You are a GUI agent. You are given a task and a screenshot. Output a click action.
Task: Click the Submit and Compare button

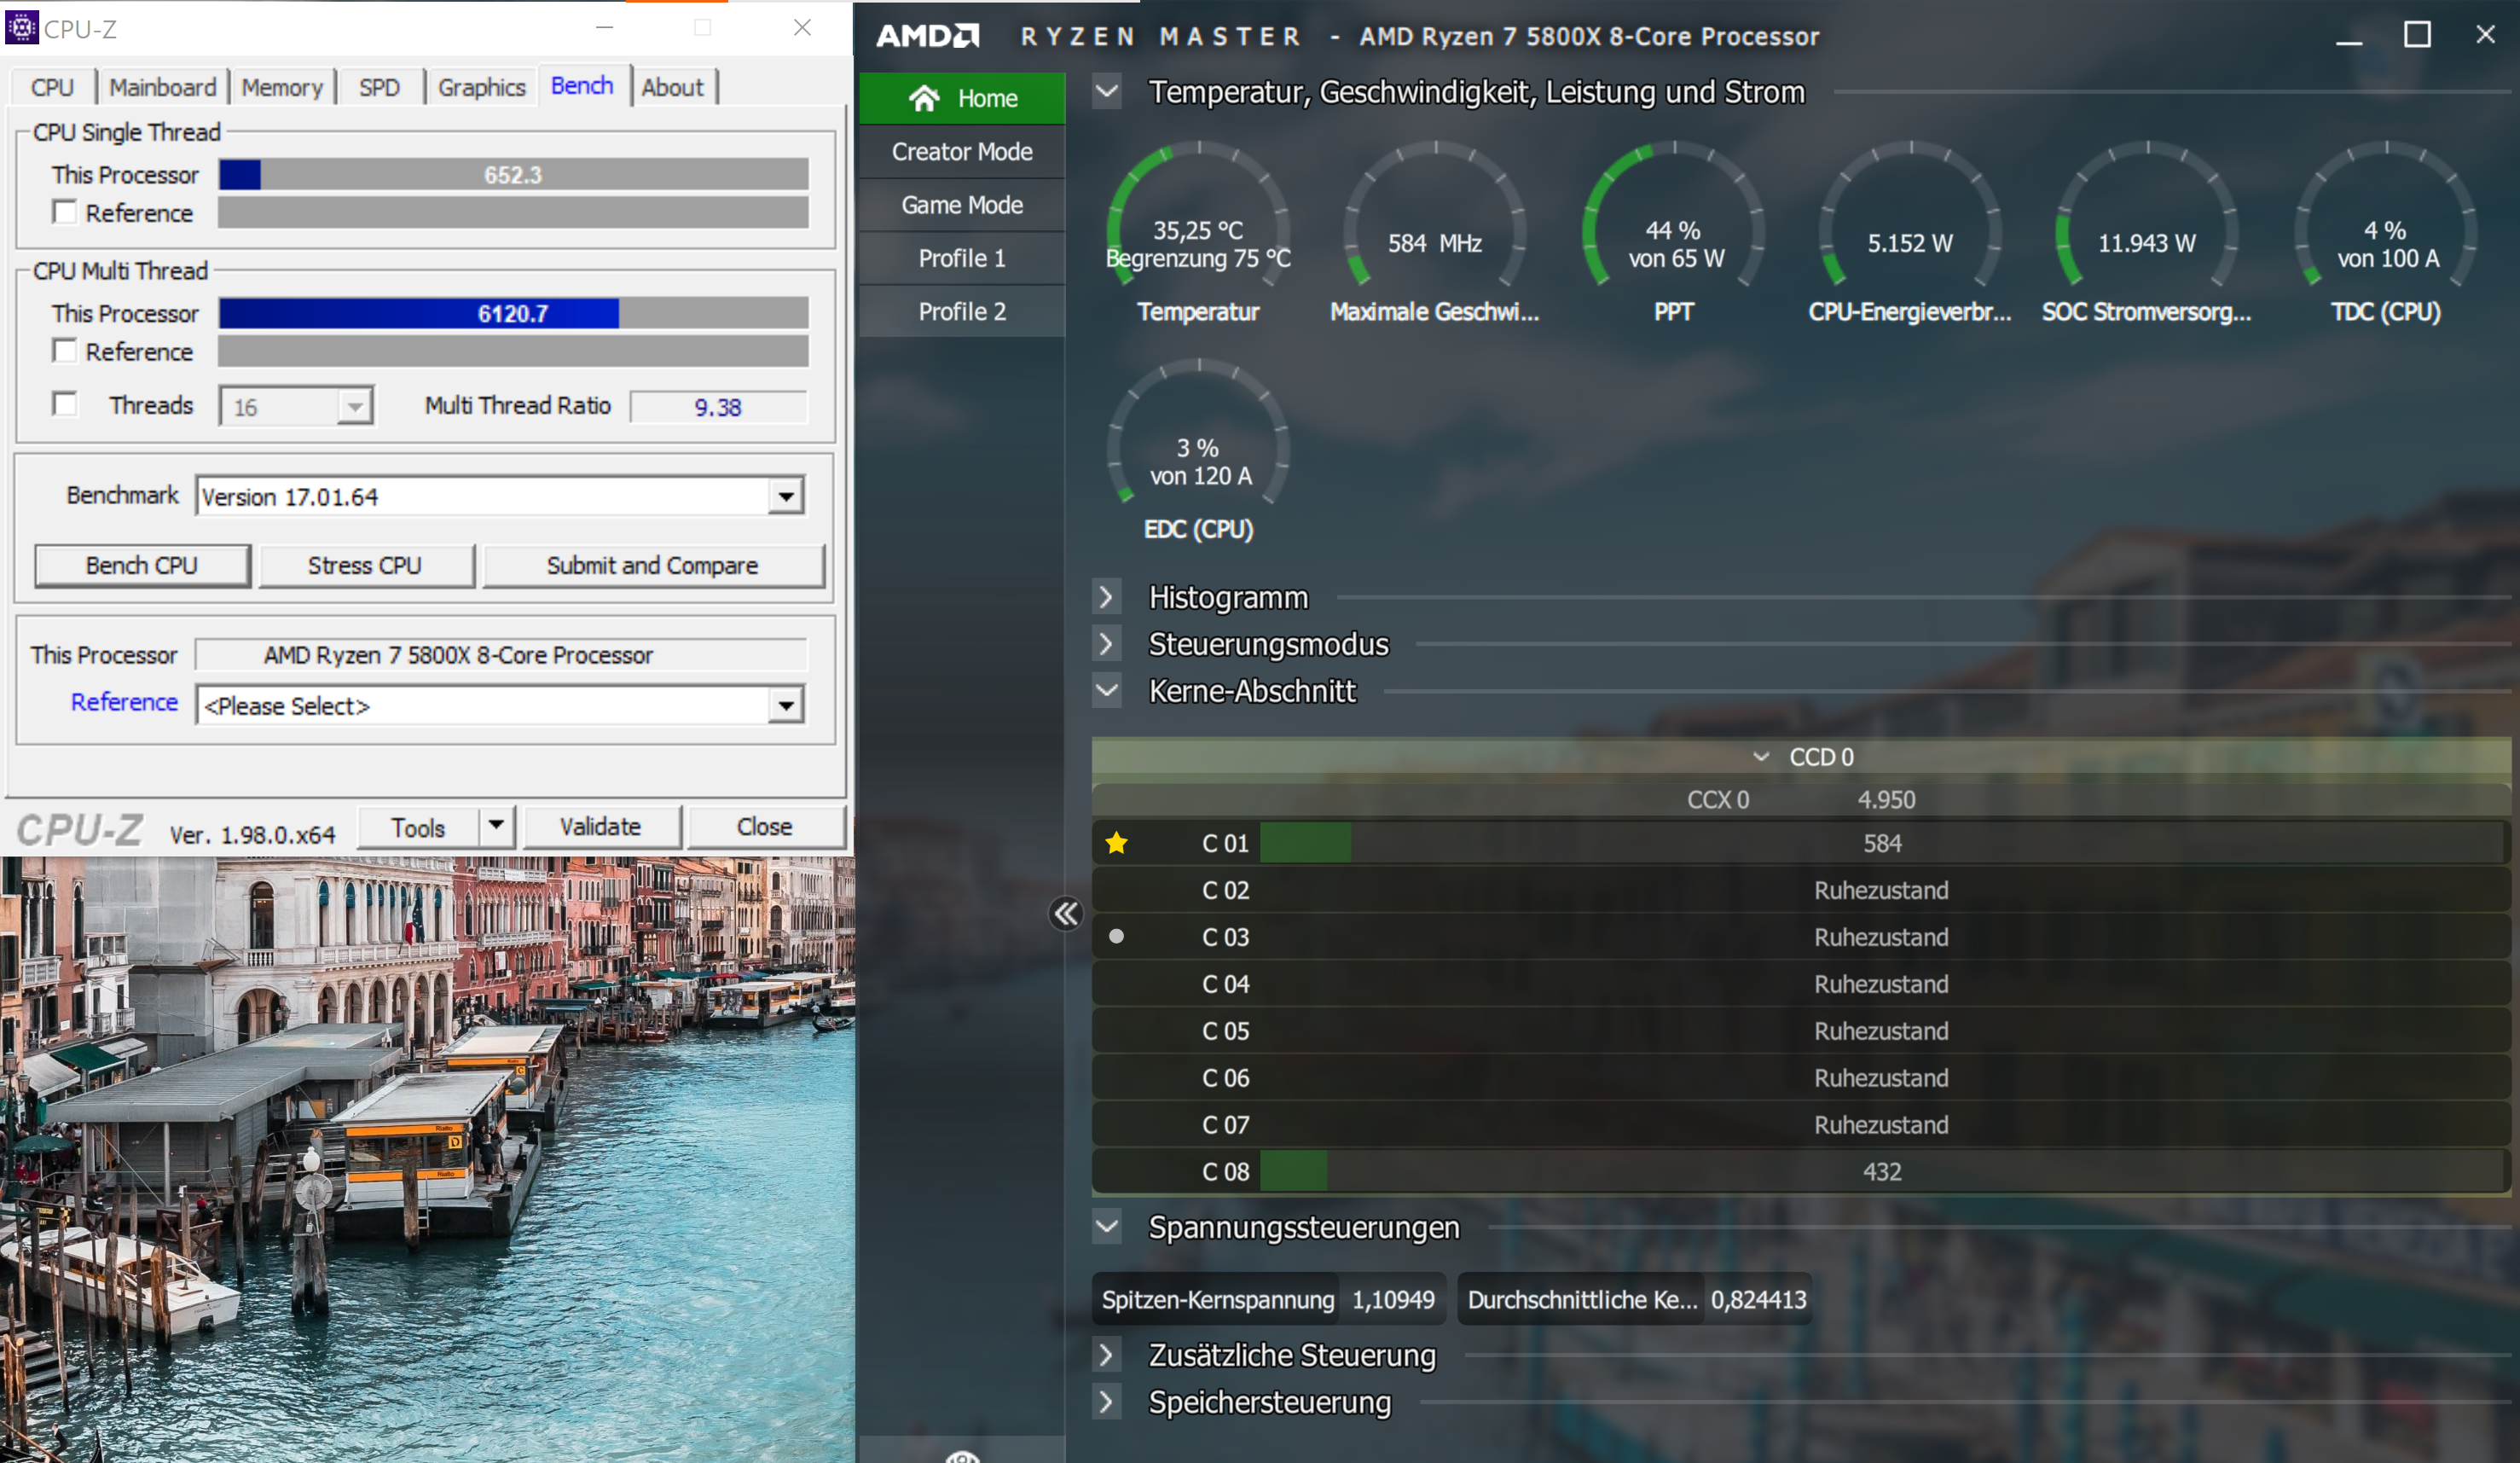coord(652,566)
